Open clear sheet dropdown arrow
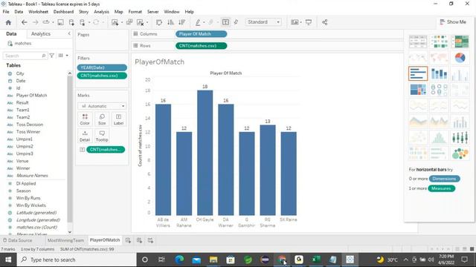 [147, 22]
